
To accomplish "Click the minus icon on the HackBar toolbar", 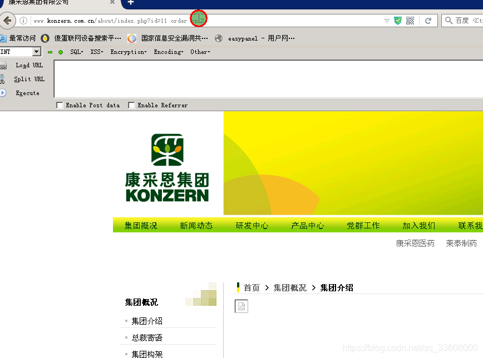I will point(51,52).
